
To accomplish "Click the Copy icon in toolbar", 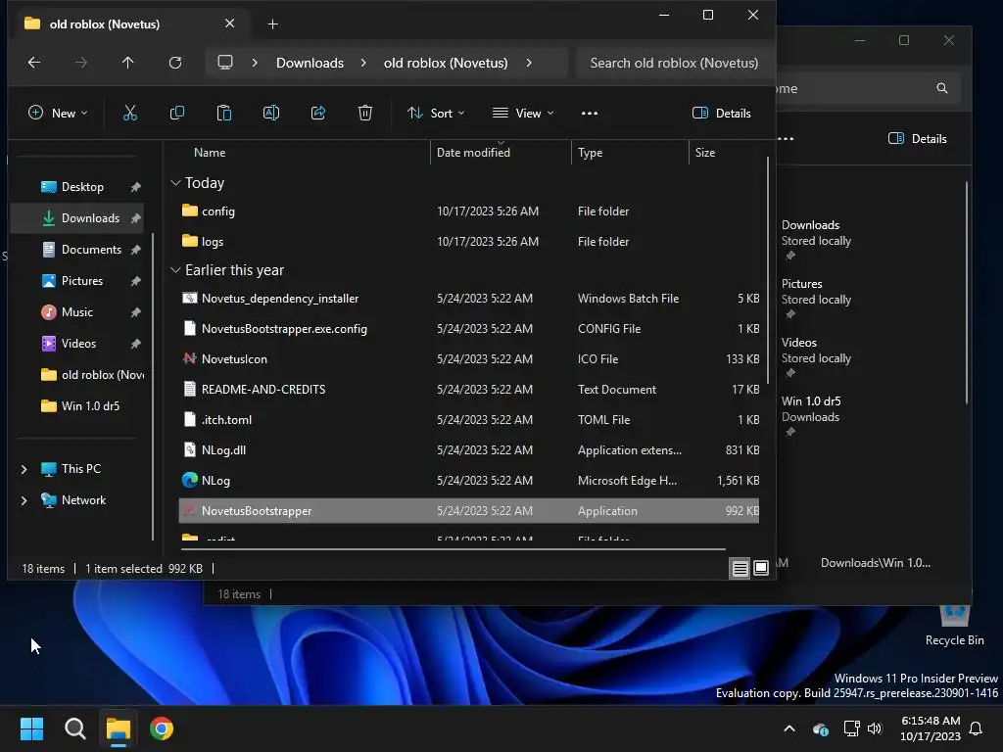I will 177,114.
